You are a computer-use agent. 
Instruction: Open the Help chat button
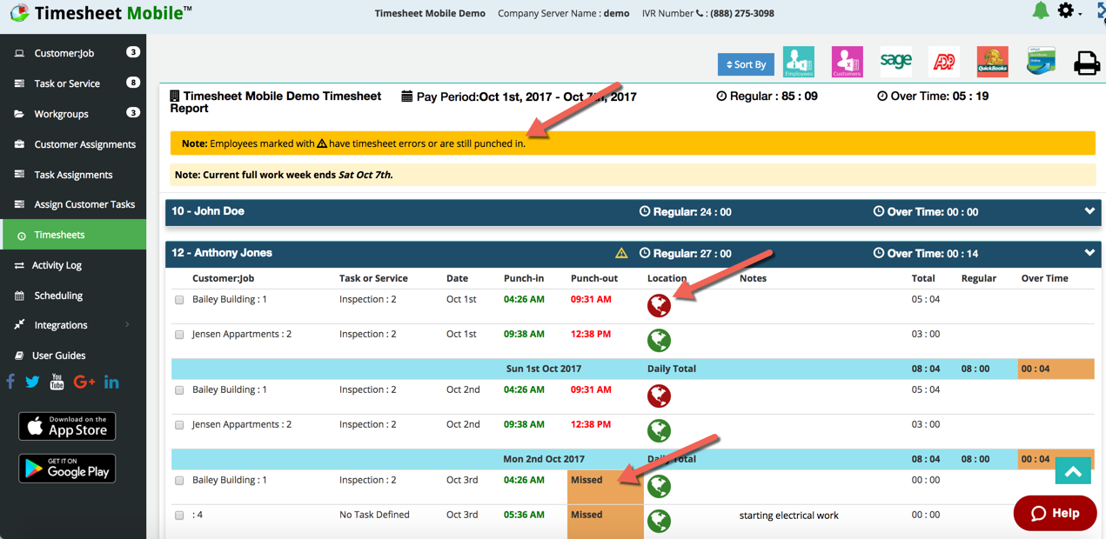pos(1055,513)
